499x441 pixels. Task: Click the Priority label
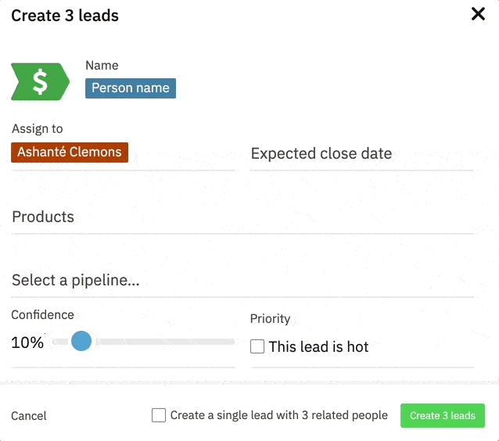[x=270, y=319]
